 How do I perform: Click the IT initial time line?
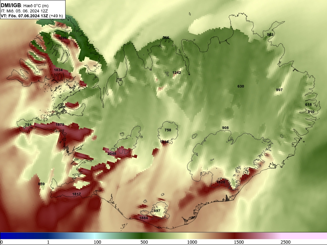(24, 11)
